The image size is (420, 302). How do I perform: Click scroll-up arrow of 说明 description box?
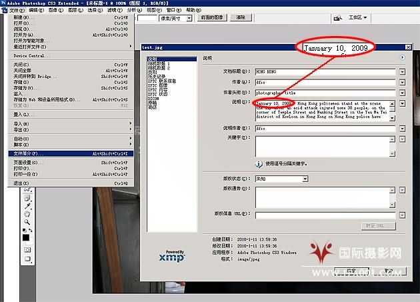392,103
